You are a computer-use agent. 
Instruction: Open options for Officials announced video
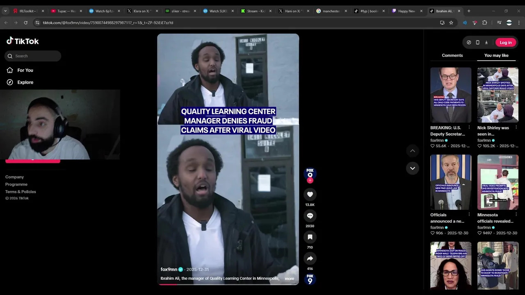(469, 214)
